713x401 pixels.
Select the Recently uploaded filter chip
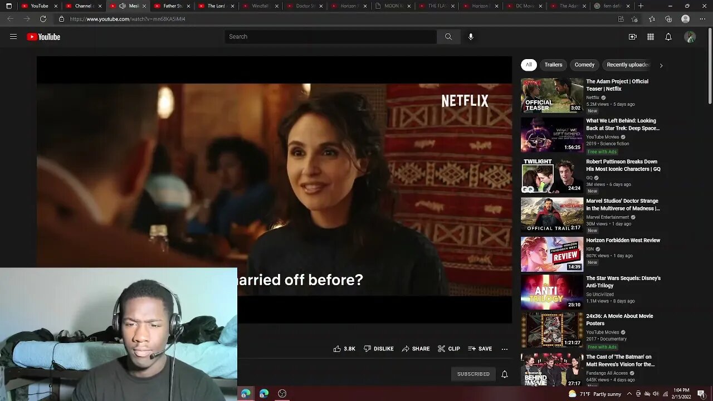pyautogui.click(x=628, y=65)
